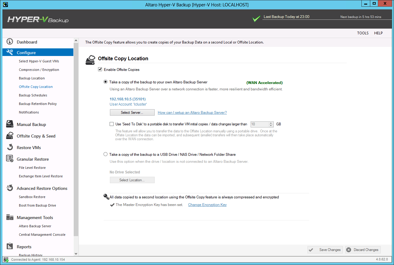
Task: Click the Change Encryption Key link
Action: [207, 205]
